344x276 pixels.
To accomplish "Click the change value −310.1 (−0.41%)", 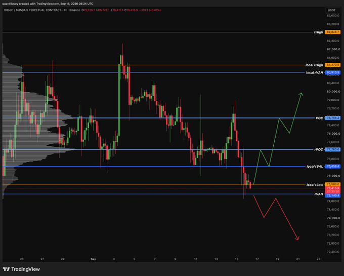I will (150, 10).
